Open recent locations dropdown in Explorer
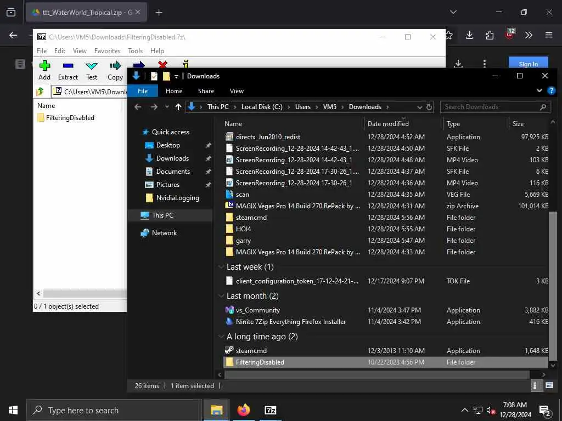Viewport: 562px width, 421px height. [167, 107]
